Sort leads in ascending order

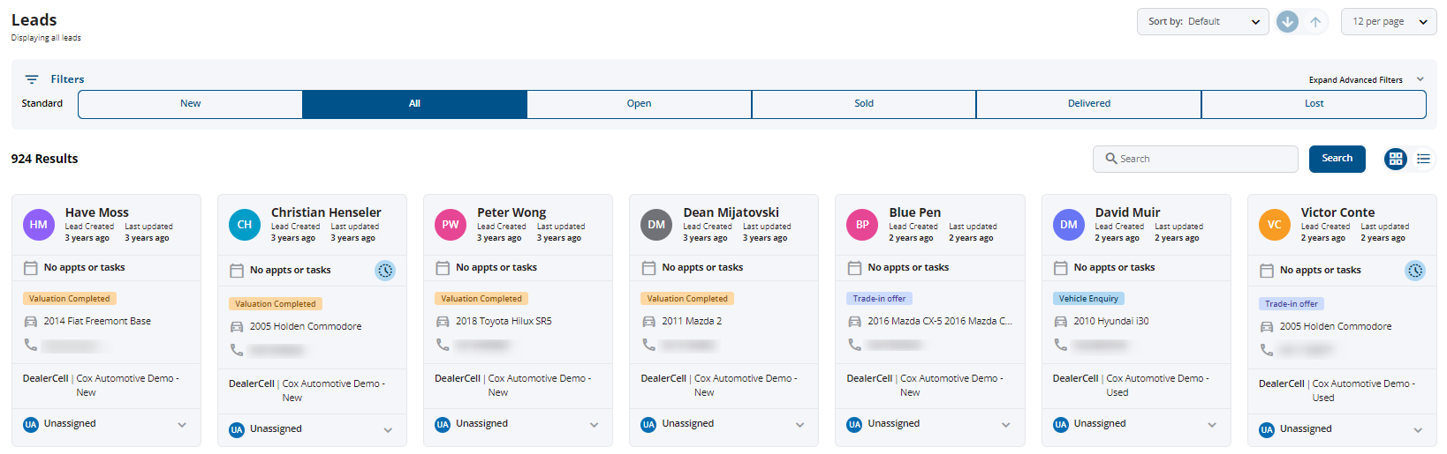pyautogui.click(x=1315, y=22)
